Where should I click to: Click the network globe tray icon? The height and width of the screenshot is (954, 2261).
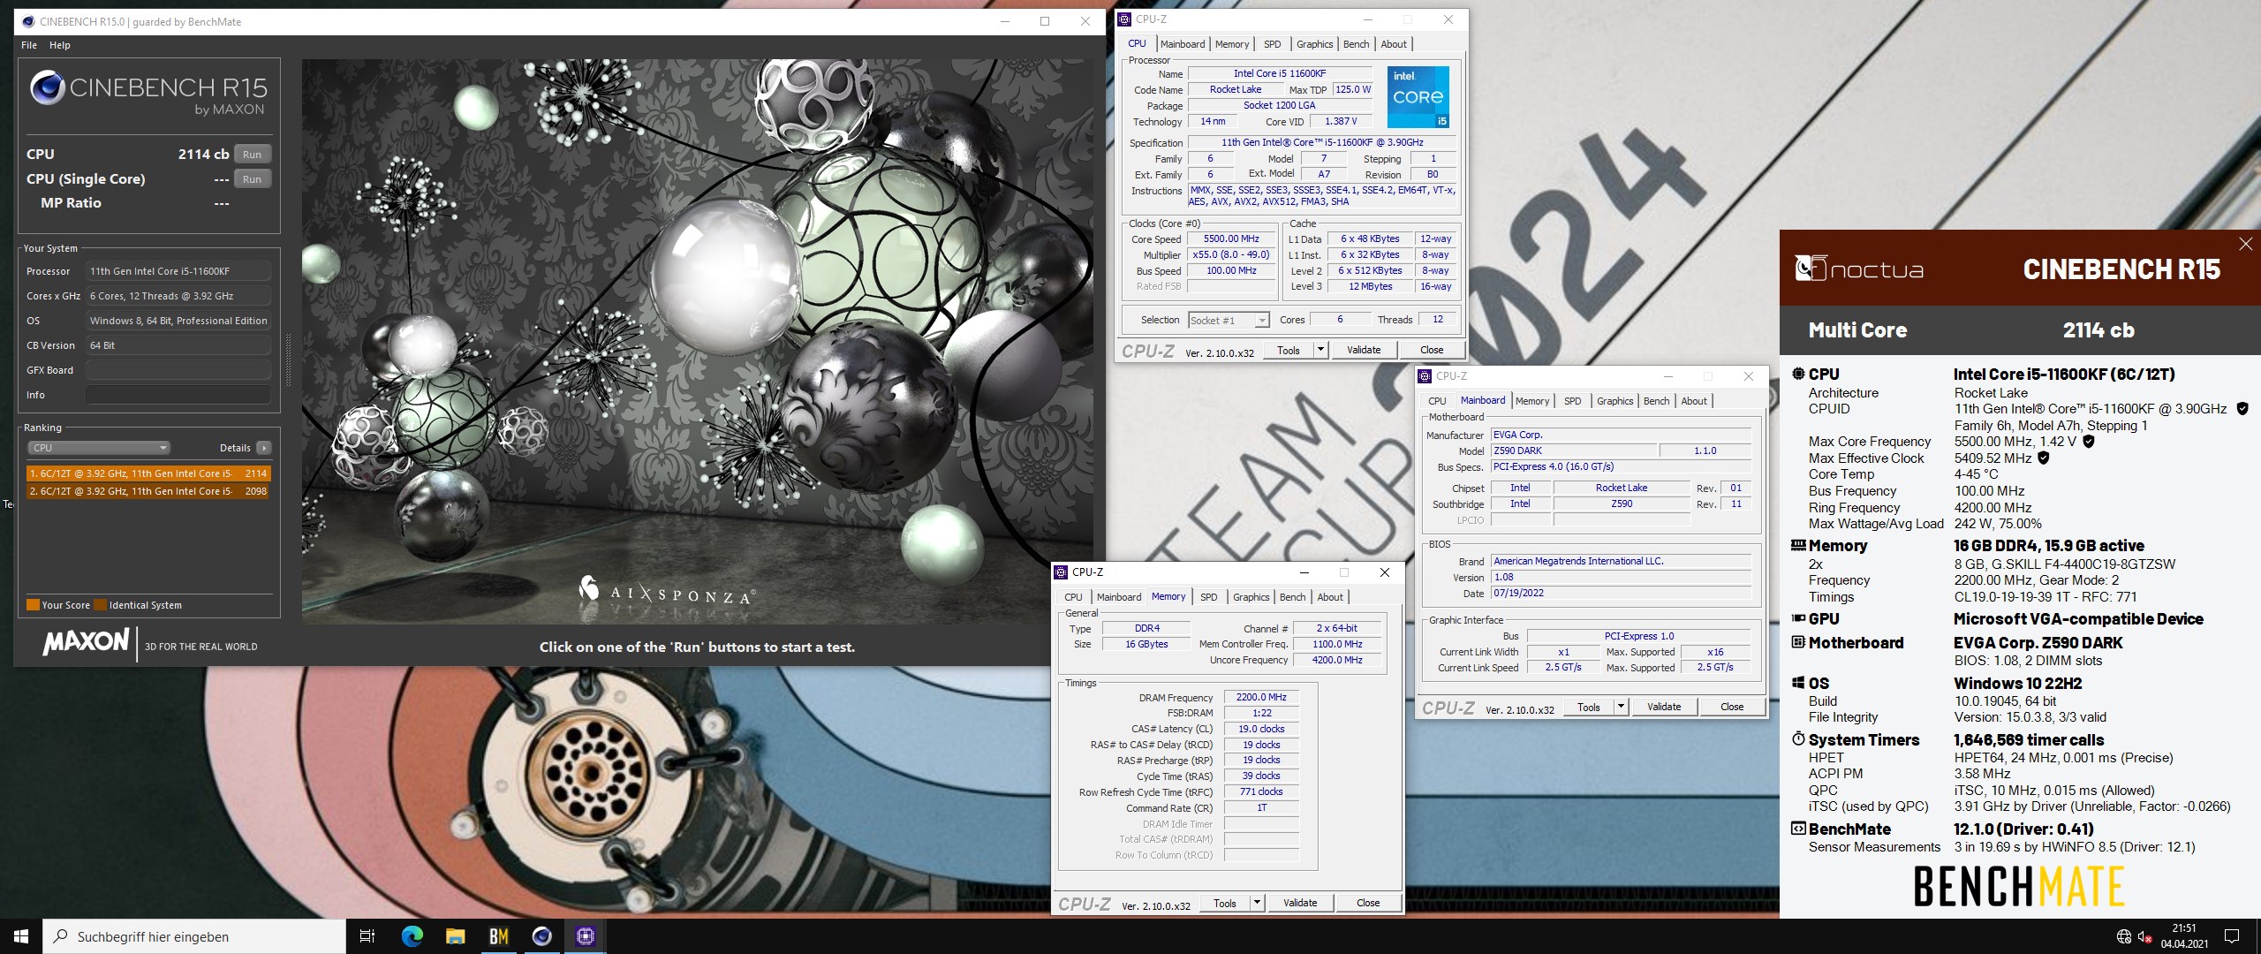tap(2123, 937)
